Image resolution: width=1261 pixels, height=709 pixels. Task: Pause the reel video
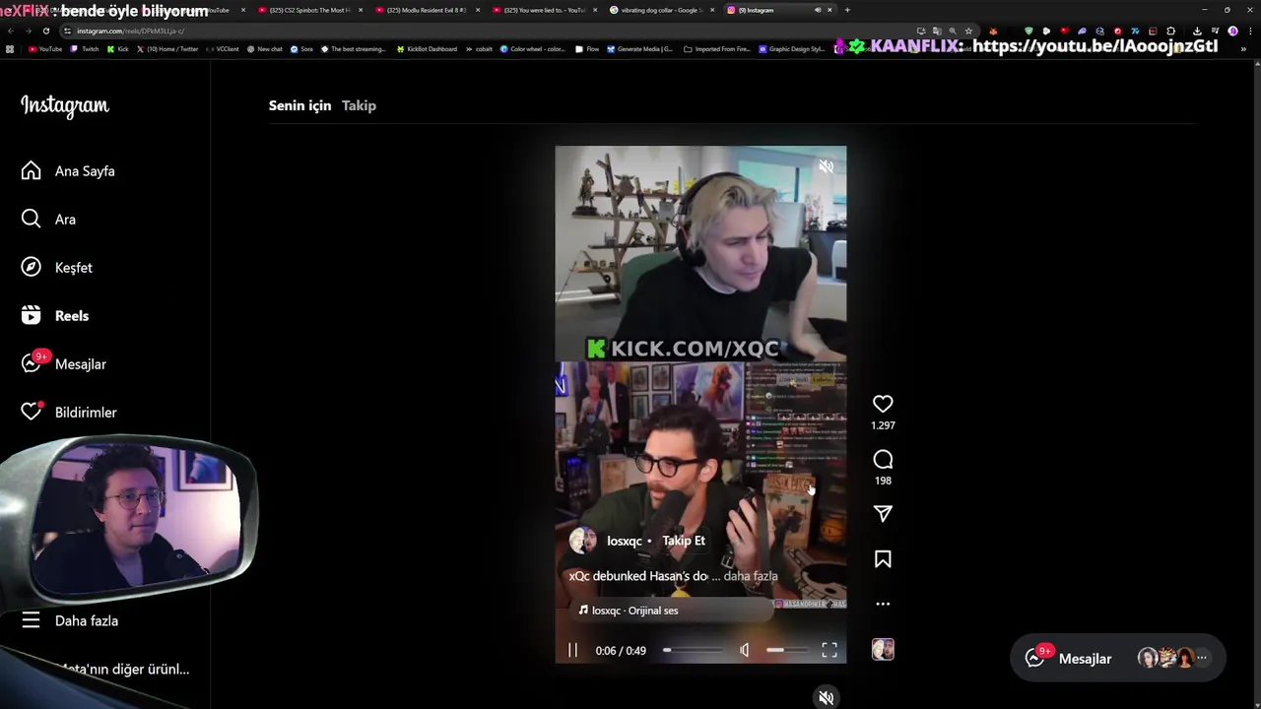click(572, 650)
